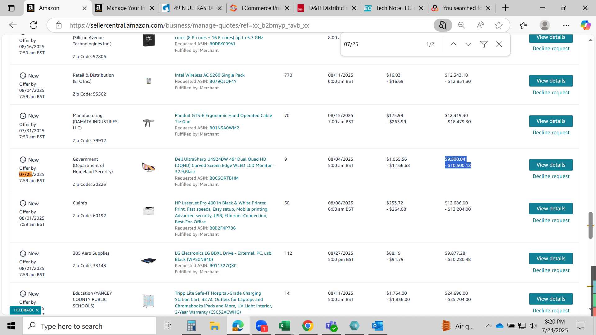The image size is (596, 335).
Task: Launch Calculator from taskbar
Action: (191, 326)
